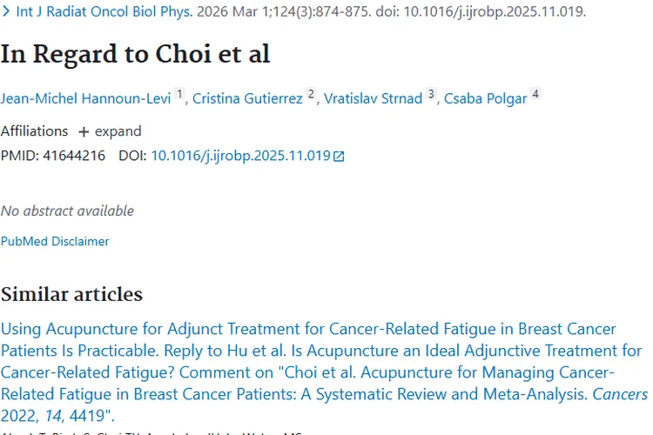This screenshot has width=653, height=435.
Task: Click the Affiliations label
Action: (34, 131)
